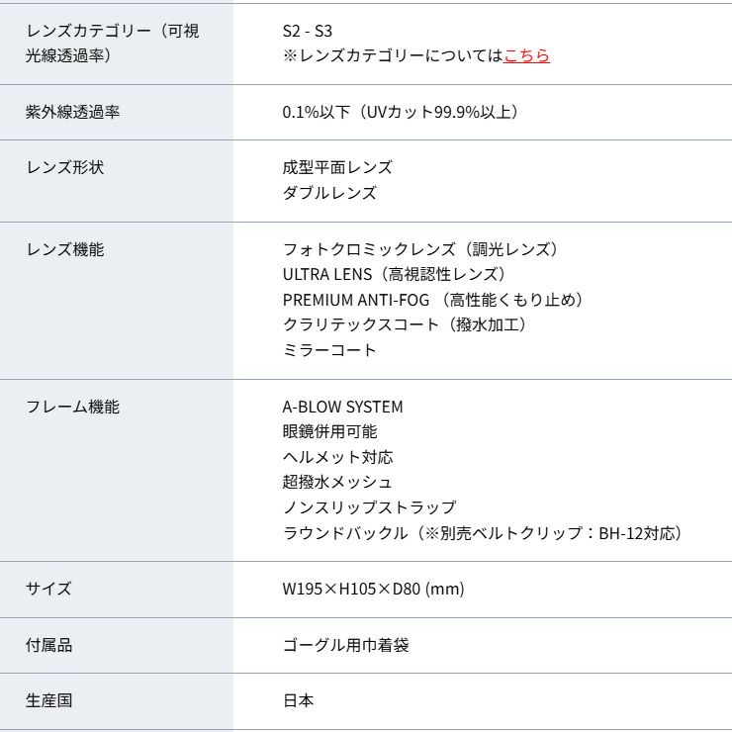Click the ゴーグル用巾着袋 accessory text
The height and width of the screenshot is (732, 732).
tap(345, 645)
